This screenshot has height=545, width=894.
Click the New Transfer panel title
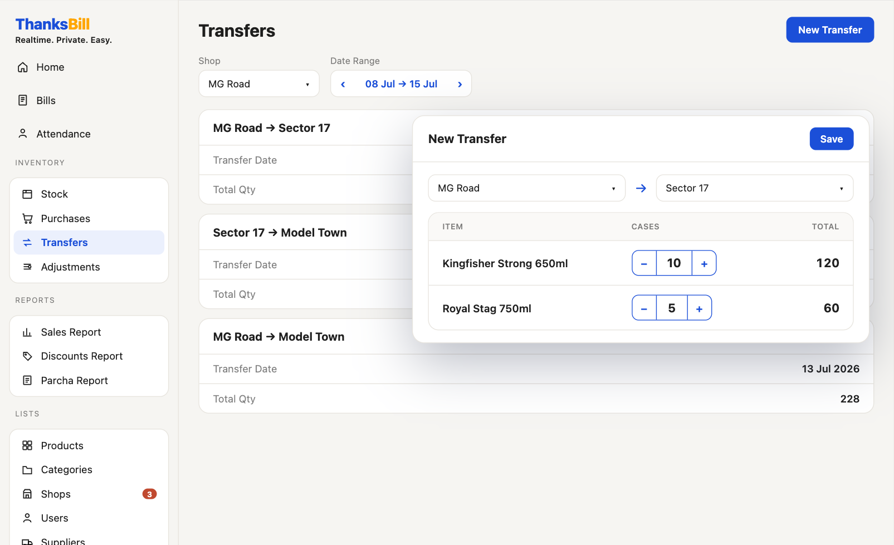(x=467, y=139)
